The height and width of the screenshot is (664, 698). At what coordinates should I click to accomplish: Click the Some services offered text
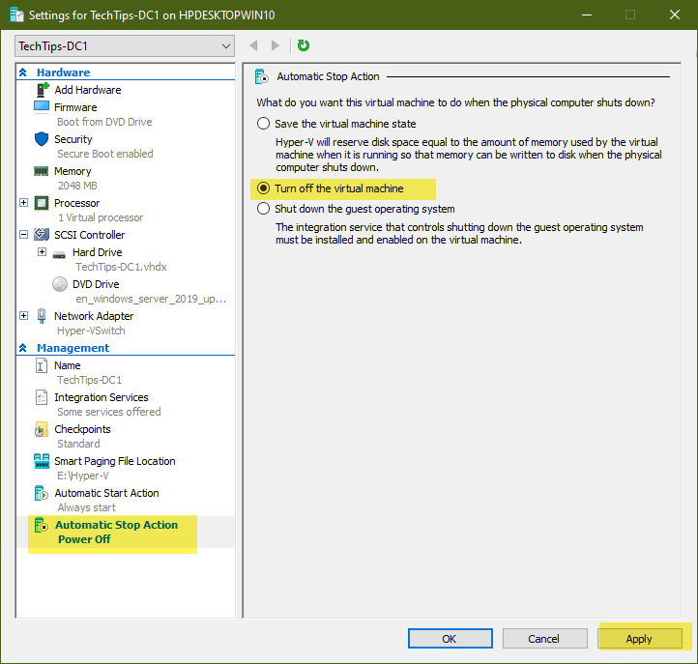tap(109, 412)
